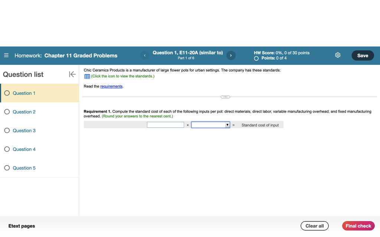
Task: Open the hamburger menu icon
Action: 6,56
